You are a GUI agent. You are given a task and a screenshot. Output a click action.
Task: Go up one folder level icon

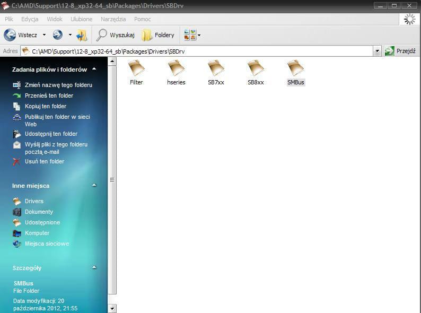pos(82,35)
